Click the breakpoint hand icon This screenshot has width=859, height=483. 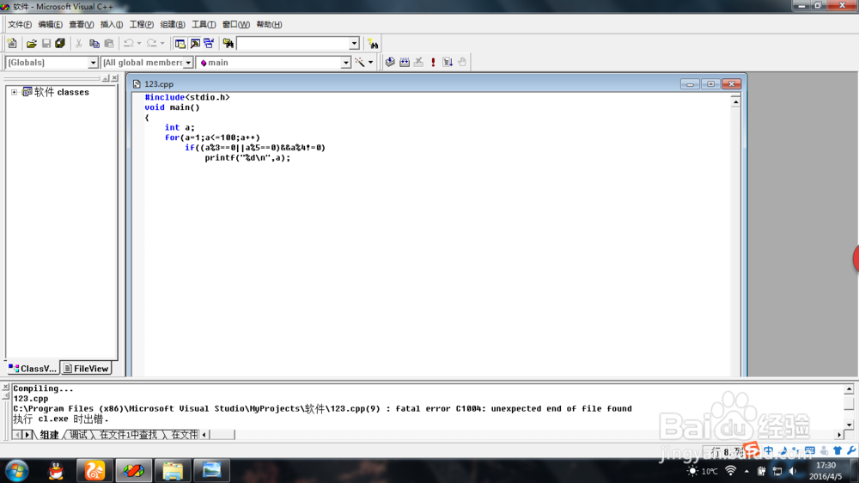click(x=462, y=62)
